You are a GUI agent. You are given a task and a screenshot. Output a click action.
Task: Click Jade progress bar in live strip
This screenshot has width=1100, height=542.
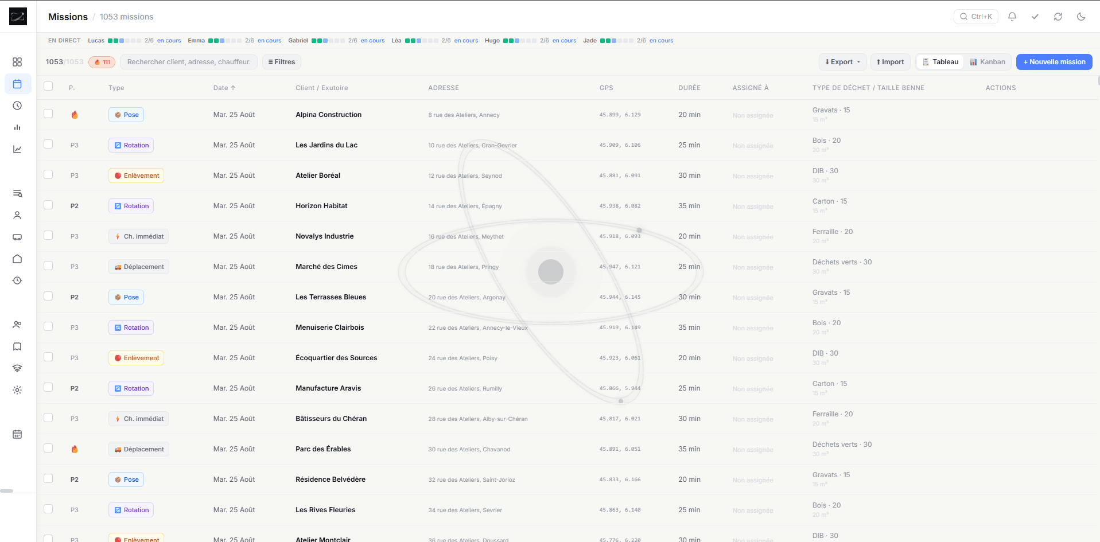pos(617,41)
